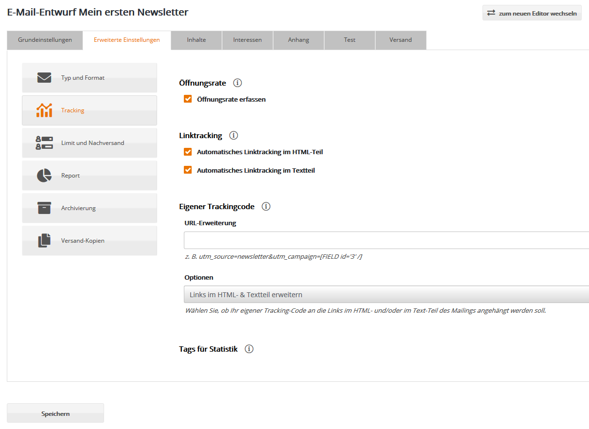
Task: Switch to the new editor via zum neuen Editor wechseln
Action: pyautogui.click(x=532, y=13)
